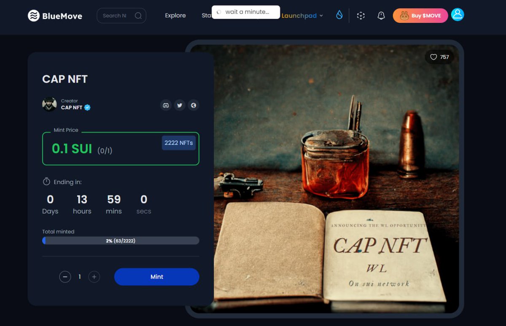506x326 pixels.
Task: Click the CAP NFT artwork image
Action: coord(336,179)
